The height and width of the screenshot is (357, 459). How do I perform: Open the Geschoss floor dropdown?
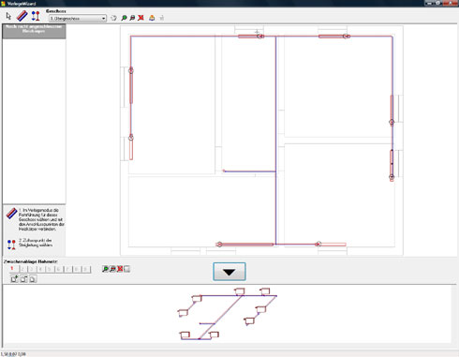pos(78,19)
